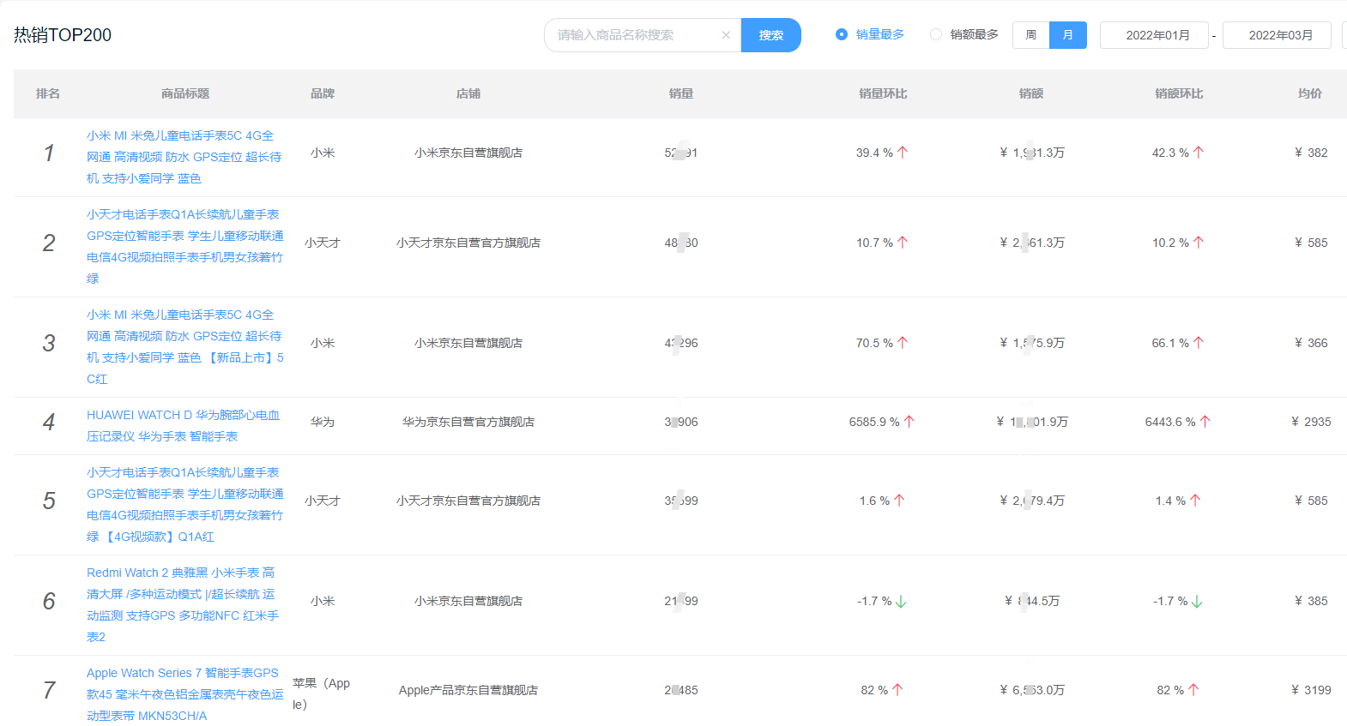Click the ¥ 382 average price cell
Viewport: 1347px width, 726px height.
tap(1311, 153)
